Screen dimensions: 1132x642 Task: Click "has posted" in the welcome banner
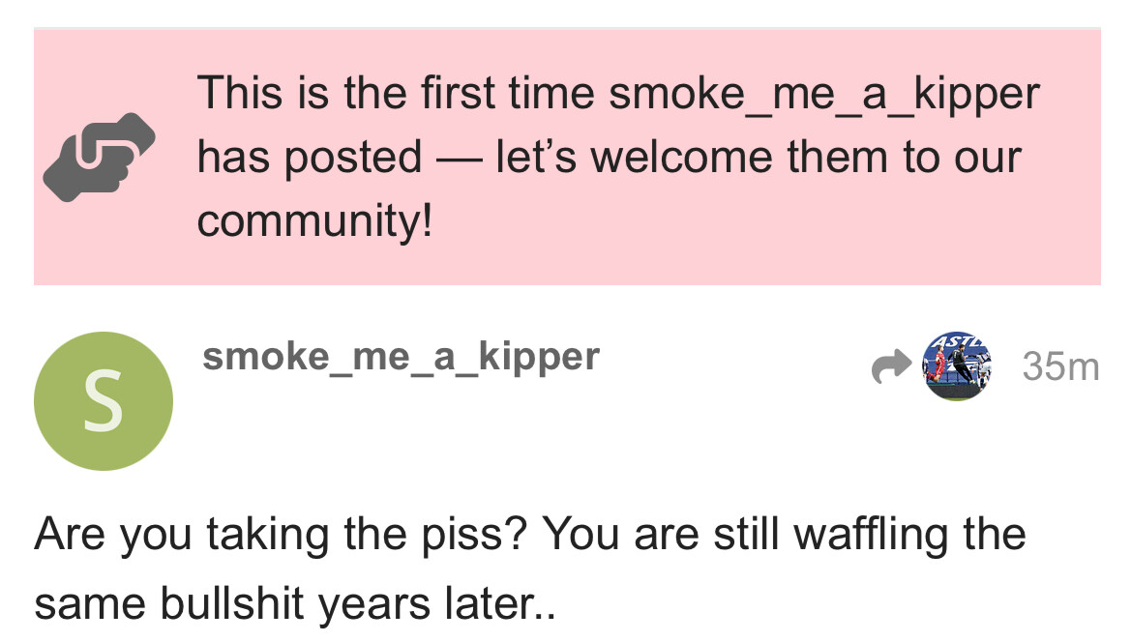pos(310,158)
